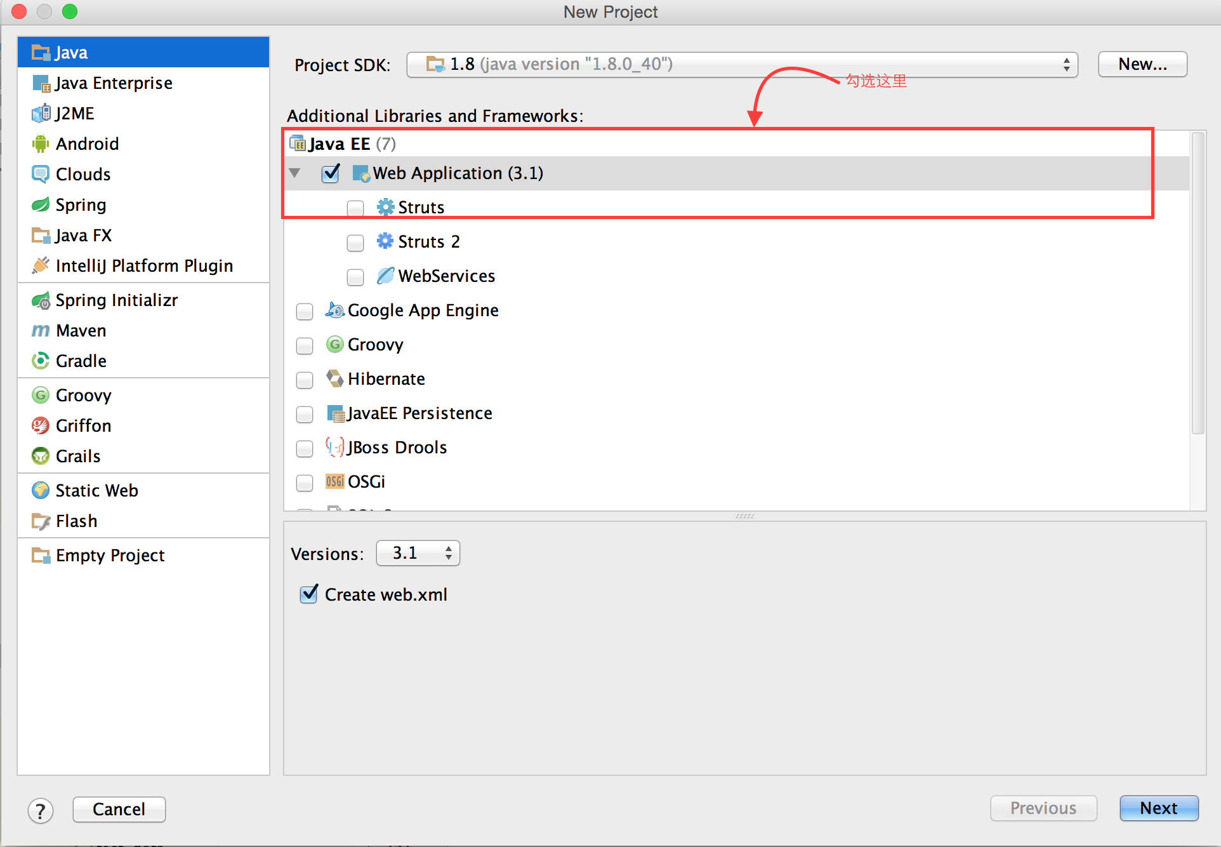Viewport: 1221px width, 847px height.
Task: Enable the Hibernate checkbox
Action: 305,380
